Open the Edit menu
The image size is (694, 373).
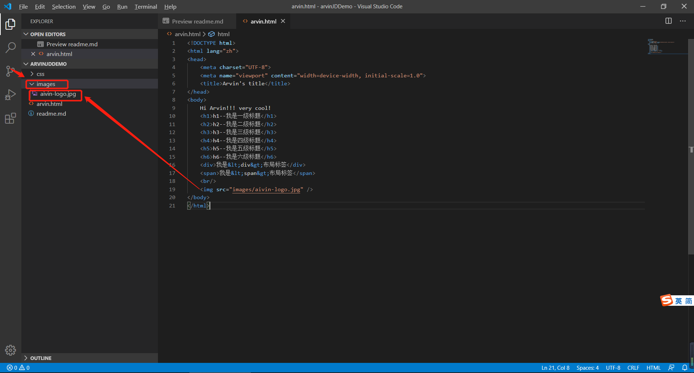point(40,7)
